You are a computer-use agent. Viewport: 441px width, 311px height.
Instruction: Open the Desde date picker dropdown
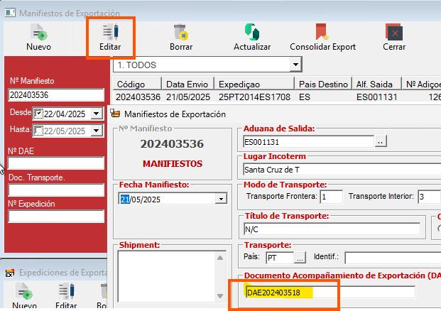click(x=99, y=114)
